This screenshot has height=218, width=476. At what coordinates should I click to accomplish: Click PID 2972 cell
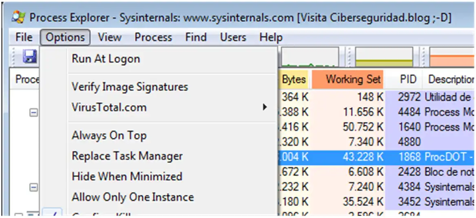(x=409, y=97)
